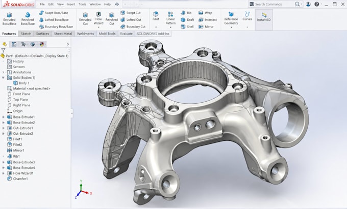Select Body 1 in the tree
The height and width of the screenshot is (209, 347).
point(21,83)
